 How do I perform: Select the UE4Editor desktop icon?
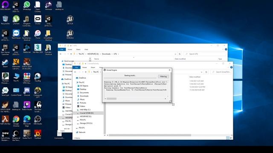click(70, 34)
